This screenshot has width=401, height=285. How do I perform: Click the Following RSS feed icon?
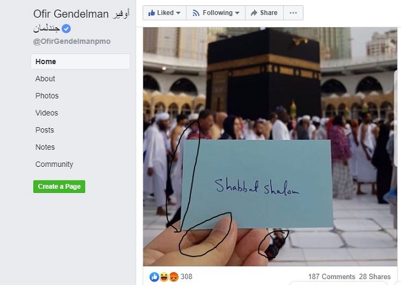tap(196, 12)
